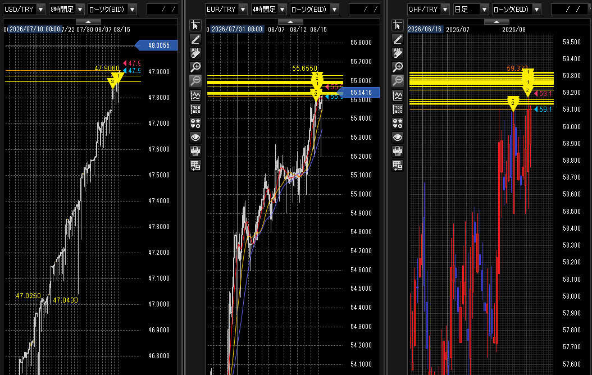Toggle eye visibility icon beside CHF/TRY chart
Screen dimensions: 592x375
[398, 138]
